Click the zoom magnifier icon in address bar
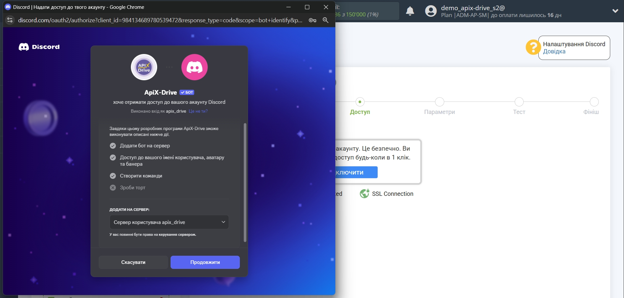The width and height of the screenshot is (624, 298). 325,20
